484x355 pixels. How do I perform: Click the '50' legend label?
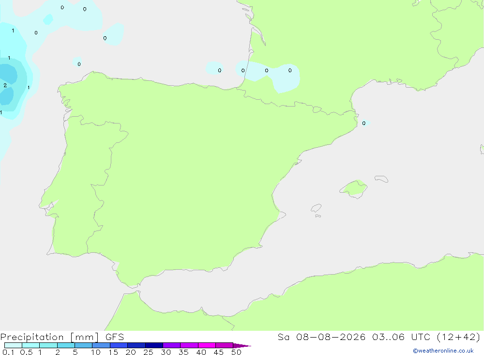pyautogui.click(x=236, y=352)
